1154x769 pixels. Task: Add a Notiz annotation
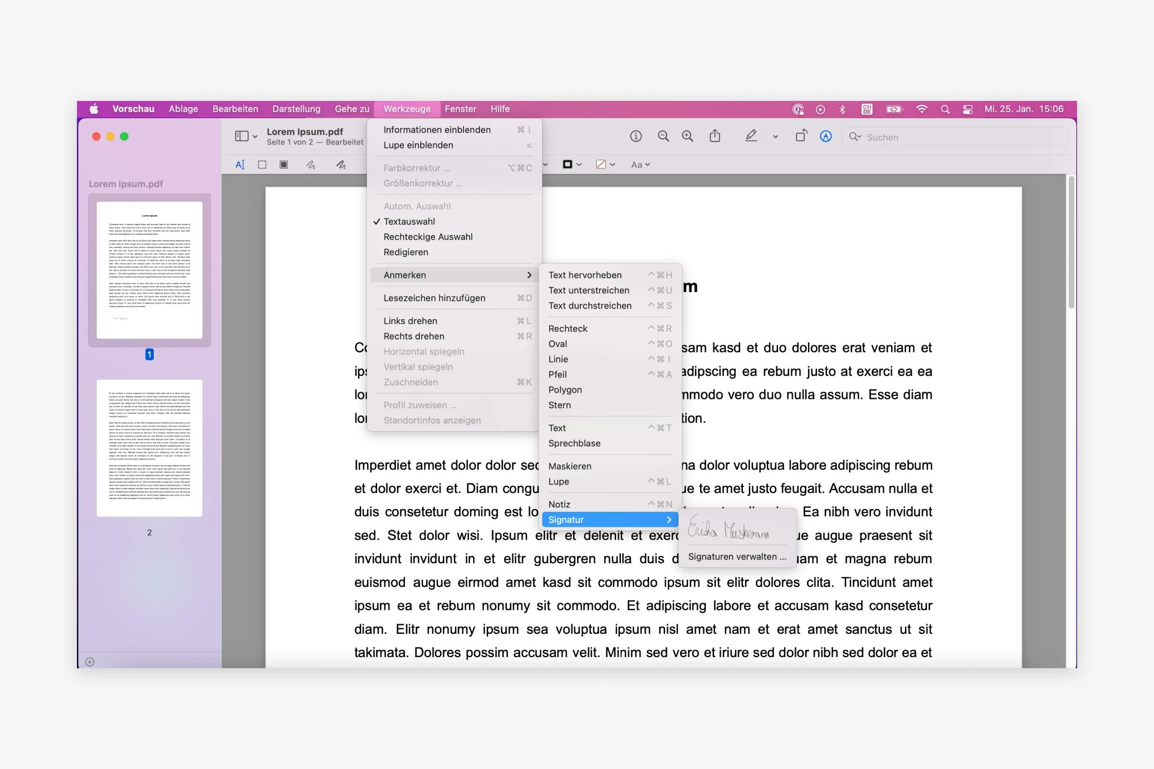pyautogui.click(x=610, y=505)
